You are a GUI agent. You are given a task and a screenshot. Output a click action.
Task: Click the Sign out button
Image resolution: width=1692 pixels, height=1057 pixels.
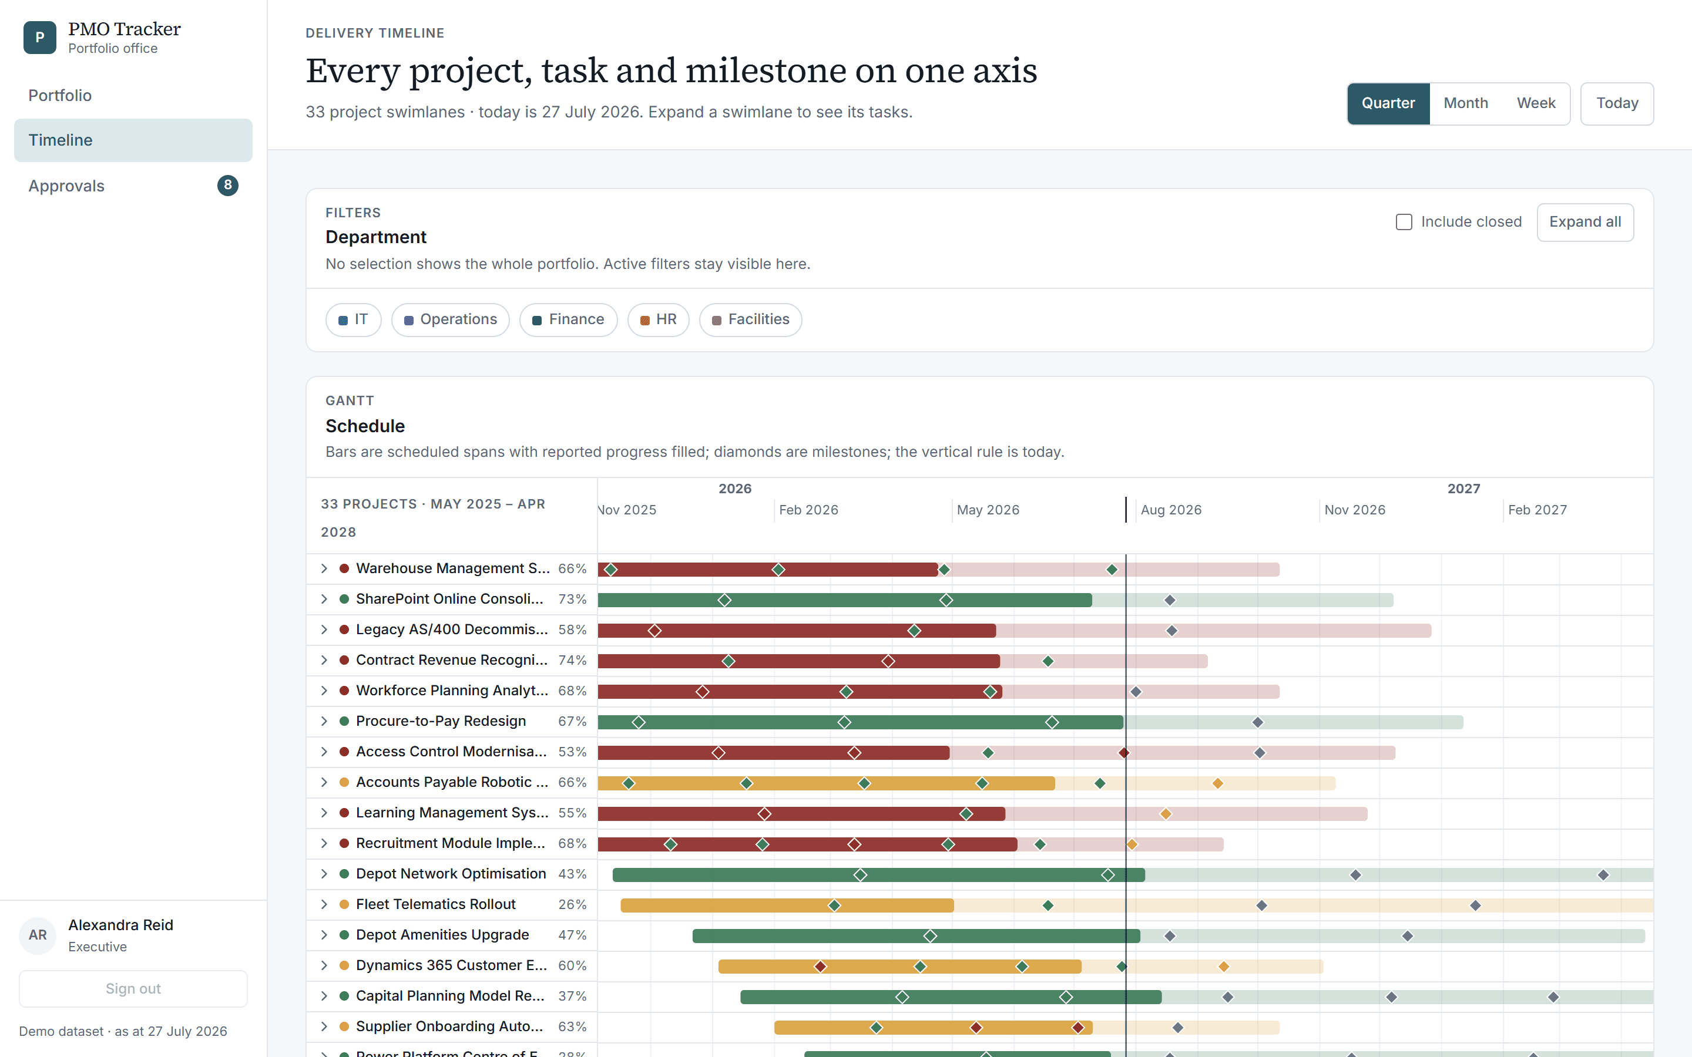[133, 988]
